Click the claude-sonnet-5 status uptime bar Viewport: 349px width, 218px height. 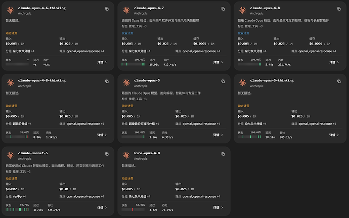coord(17,209)
